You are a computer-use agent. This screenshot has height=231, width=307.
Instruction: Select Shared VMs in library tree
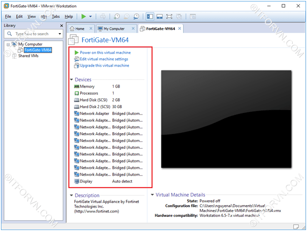(x=28, y=56)
